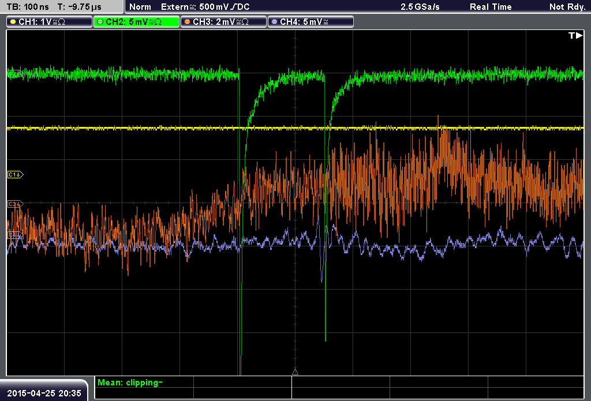Click the C2 ground level marker
This screenshot has height=401, width=591.
click(x=14, y=74)
